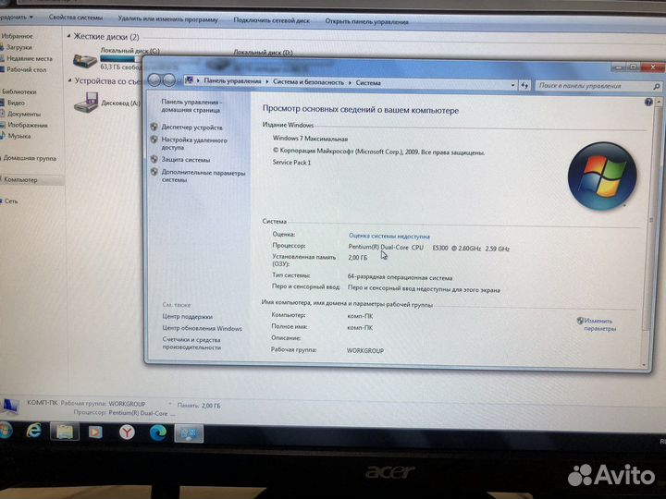666x499 pixels.
Task: Click shield icon next to Защита системы
Action: click(154, 159)
